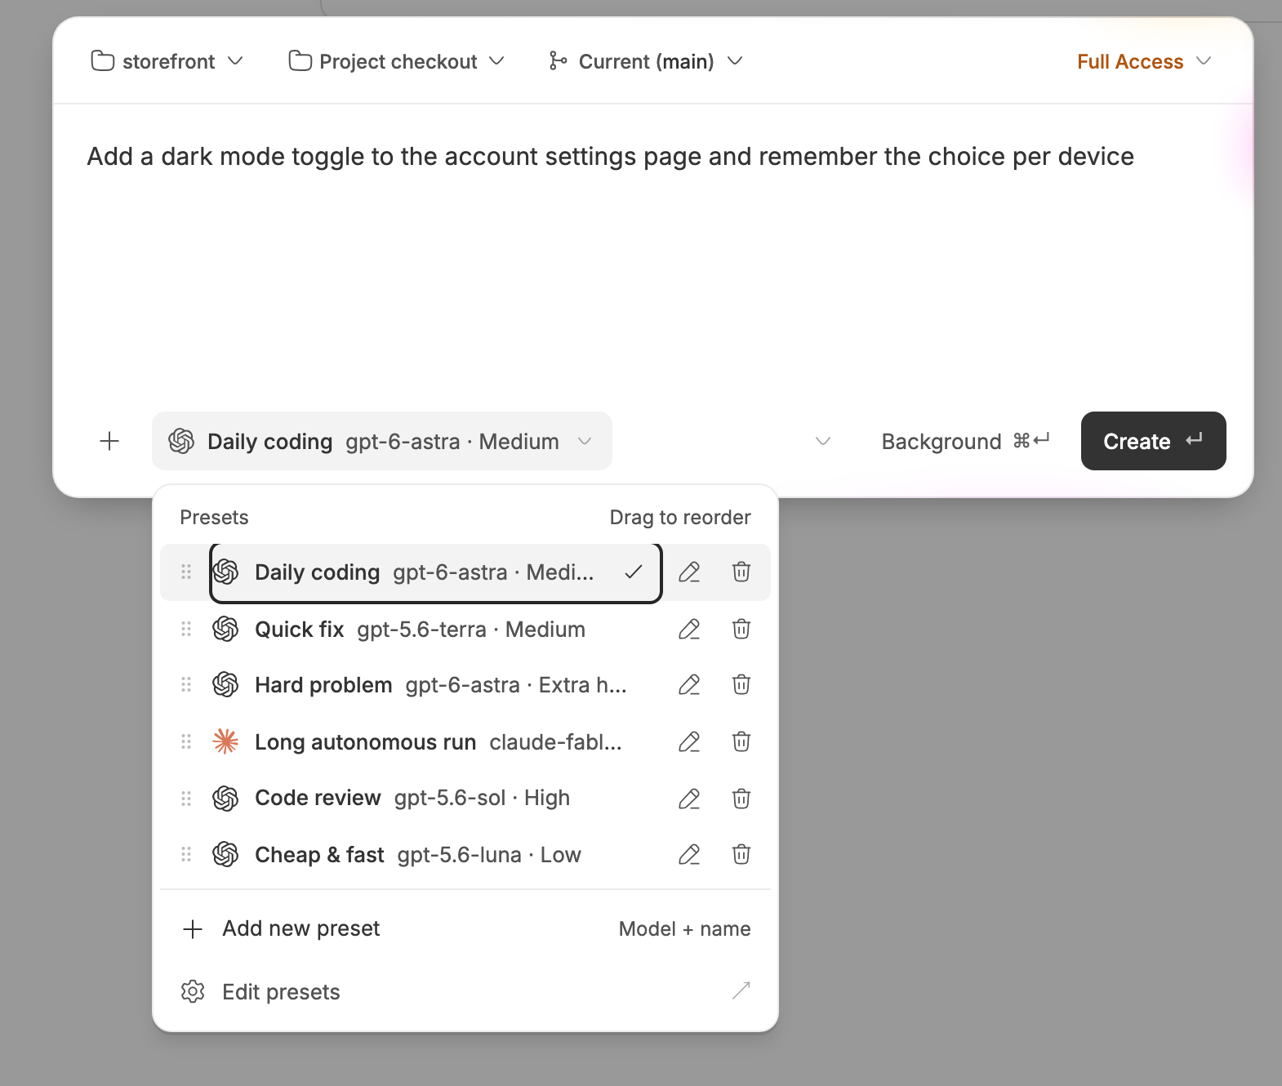The width and height of the screenshot is (1282, 1086).
Task: Select the Long autonomous run preset
Action: click(x=436, y=742)
